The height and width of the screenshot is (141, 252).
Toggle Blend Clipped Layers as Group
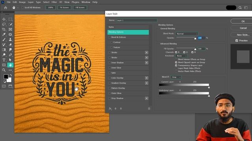coord(176,63)
